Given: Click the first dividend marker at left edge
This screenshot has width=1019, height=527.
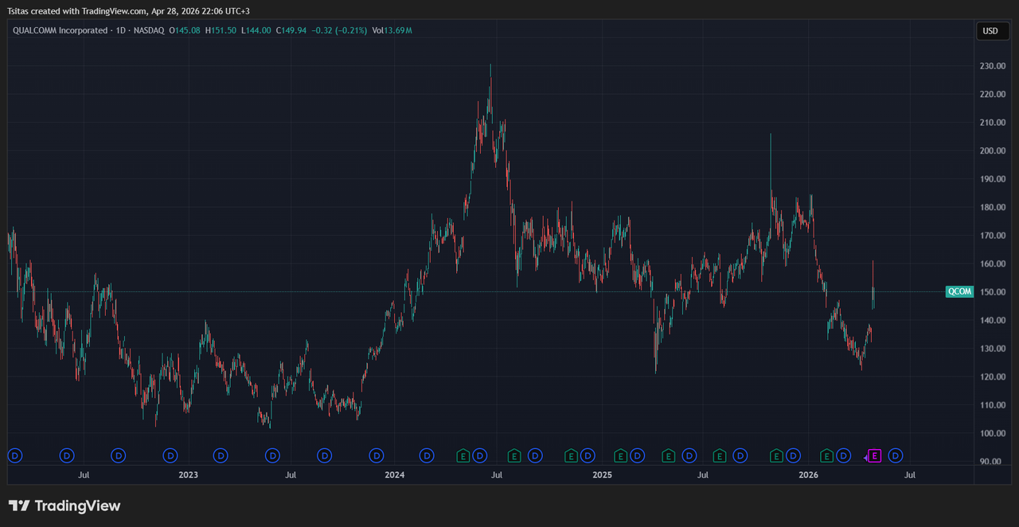Looking at the screenshot, I should coord(14,455).
